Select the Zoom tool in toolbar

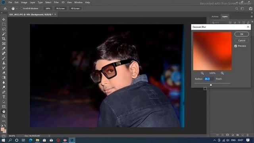pyautogui.click(x=4, y=116)
